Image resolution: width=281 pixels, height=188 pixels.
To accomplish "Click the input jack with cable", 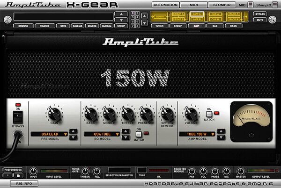I will pos(18,135).
